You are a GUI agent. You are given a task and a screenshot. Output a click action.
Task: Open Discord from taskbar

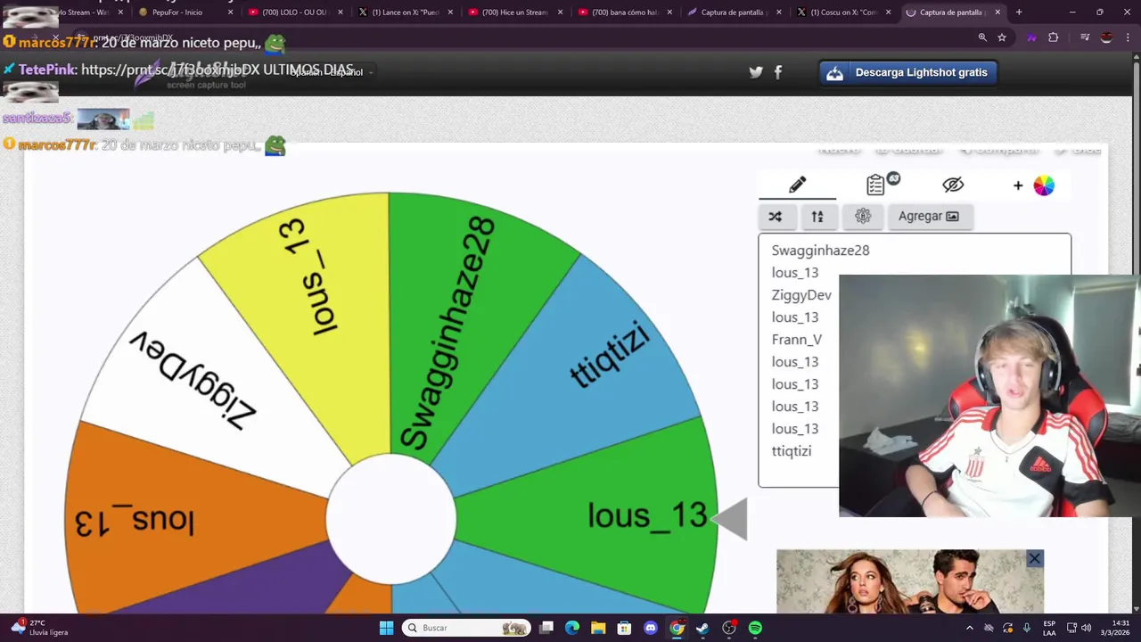click(651, 628)
